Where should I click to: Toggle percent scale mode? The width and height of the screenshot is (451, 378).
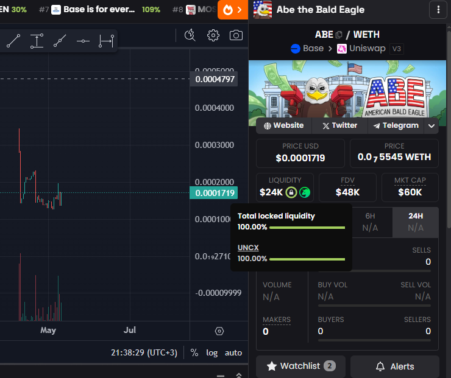[x=194, y=352]
